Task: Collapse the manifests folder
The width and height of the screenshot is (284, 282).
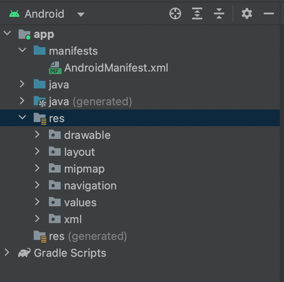Action: click(x=22, y=51)
